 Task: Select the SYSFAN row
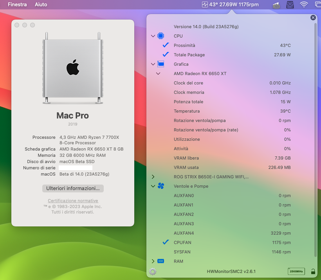coord(232,252)
